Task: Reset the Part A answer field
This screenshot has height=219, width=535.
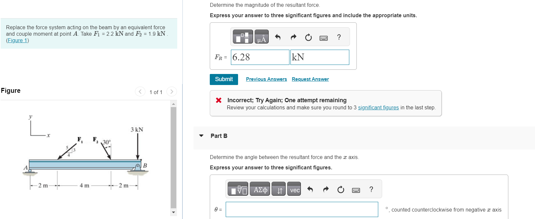Action: [x=308, y=37]
